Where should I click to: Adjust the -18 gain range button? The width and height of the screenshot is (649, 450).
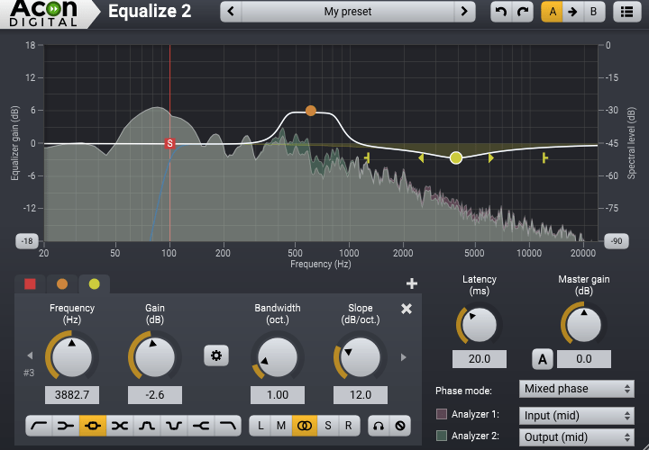[x=27, y=241]
